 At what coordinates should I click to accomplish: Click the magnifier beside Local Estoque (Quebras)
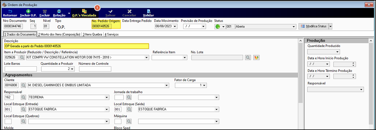click(23, 121)
